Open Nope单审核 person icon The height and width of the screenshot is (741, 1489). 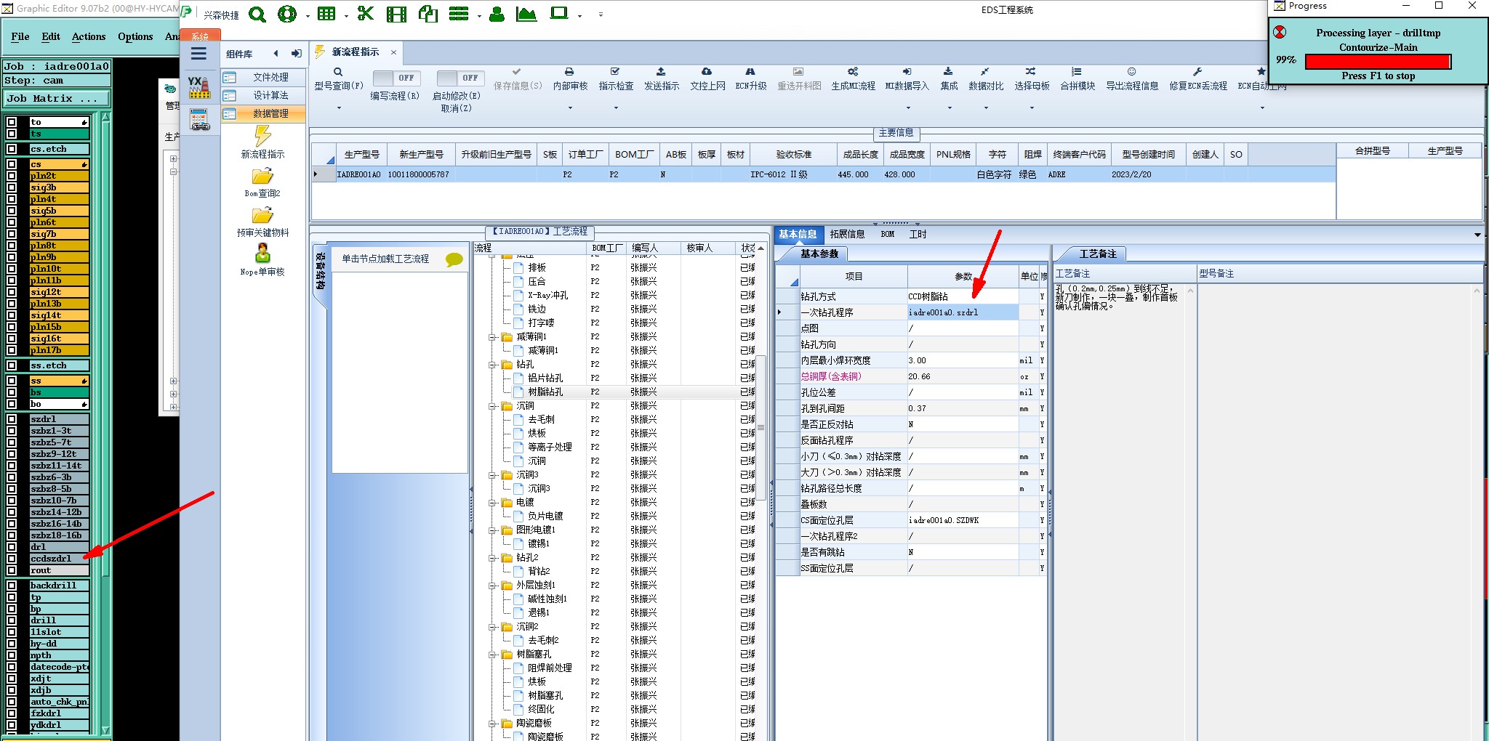click(x=262, y=253)
